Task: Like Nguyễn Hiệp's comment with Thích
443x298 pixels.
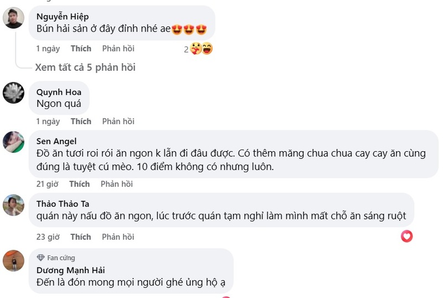Action: tap(81, 49)
